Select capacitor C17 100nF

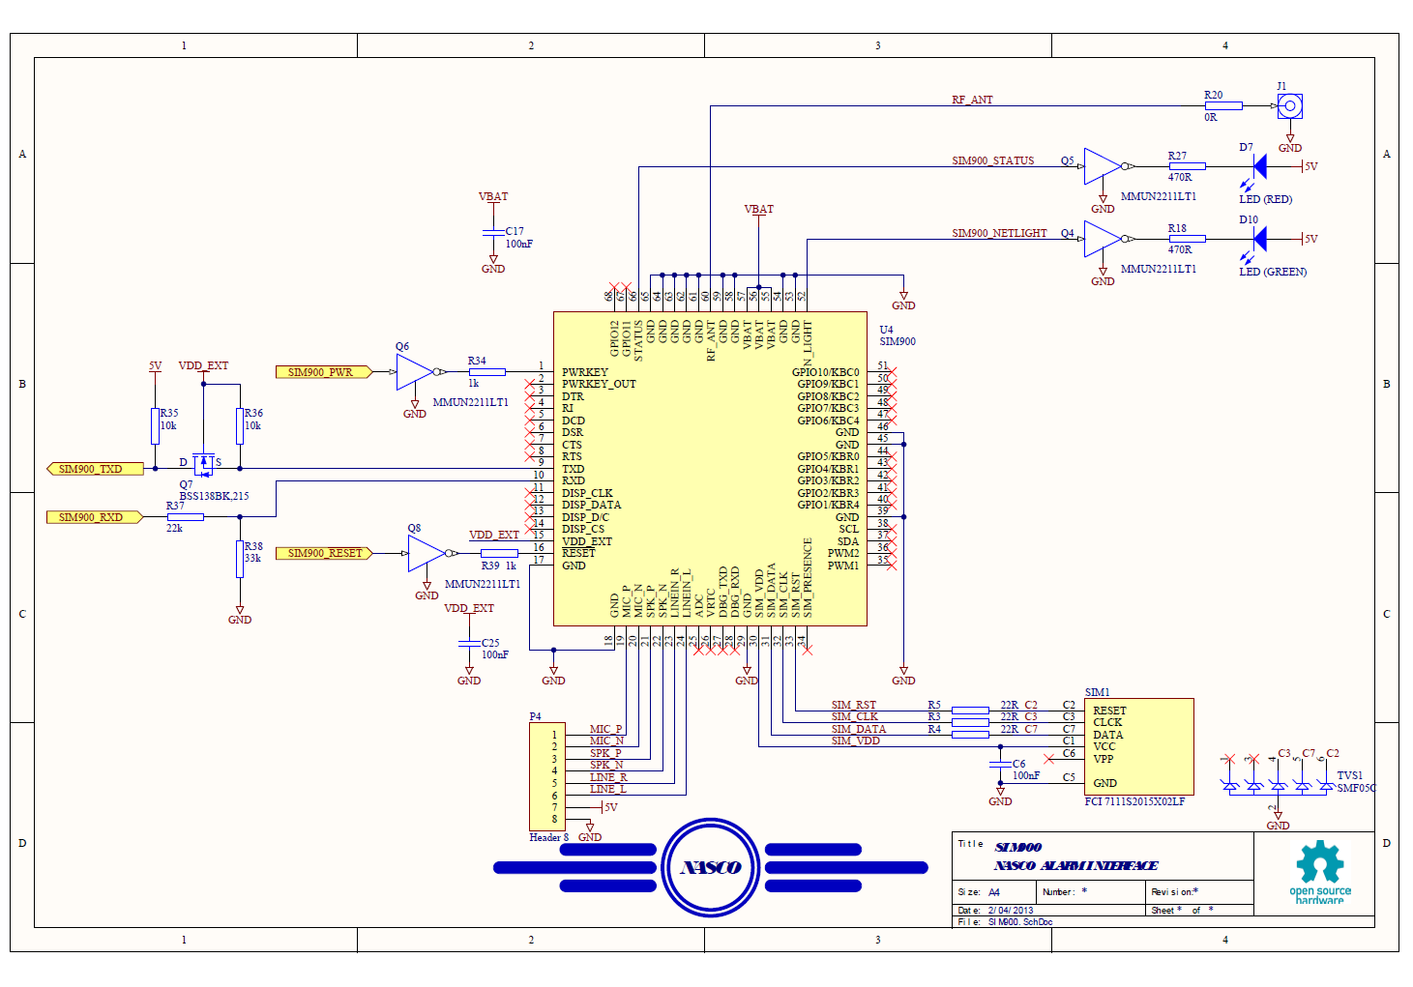tap(493, 232)
